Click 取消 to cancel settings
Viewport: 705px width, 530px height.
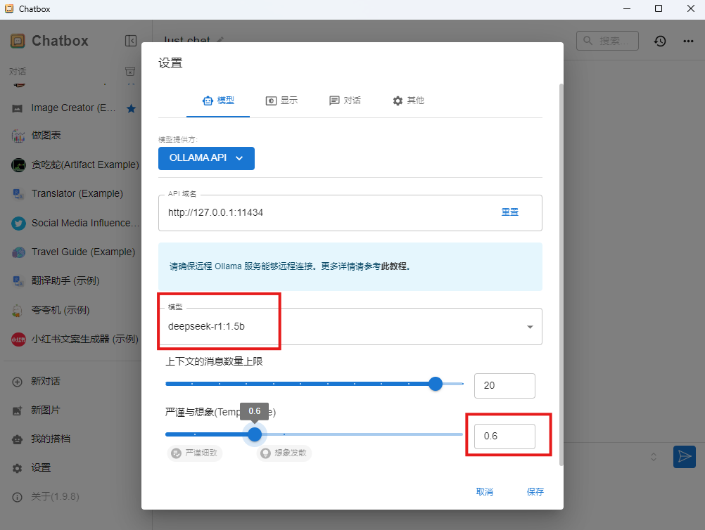(485, 492)
